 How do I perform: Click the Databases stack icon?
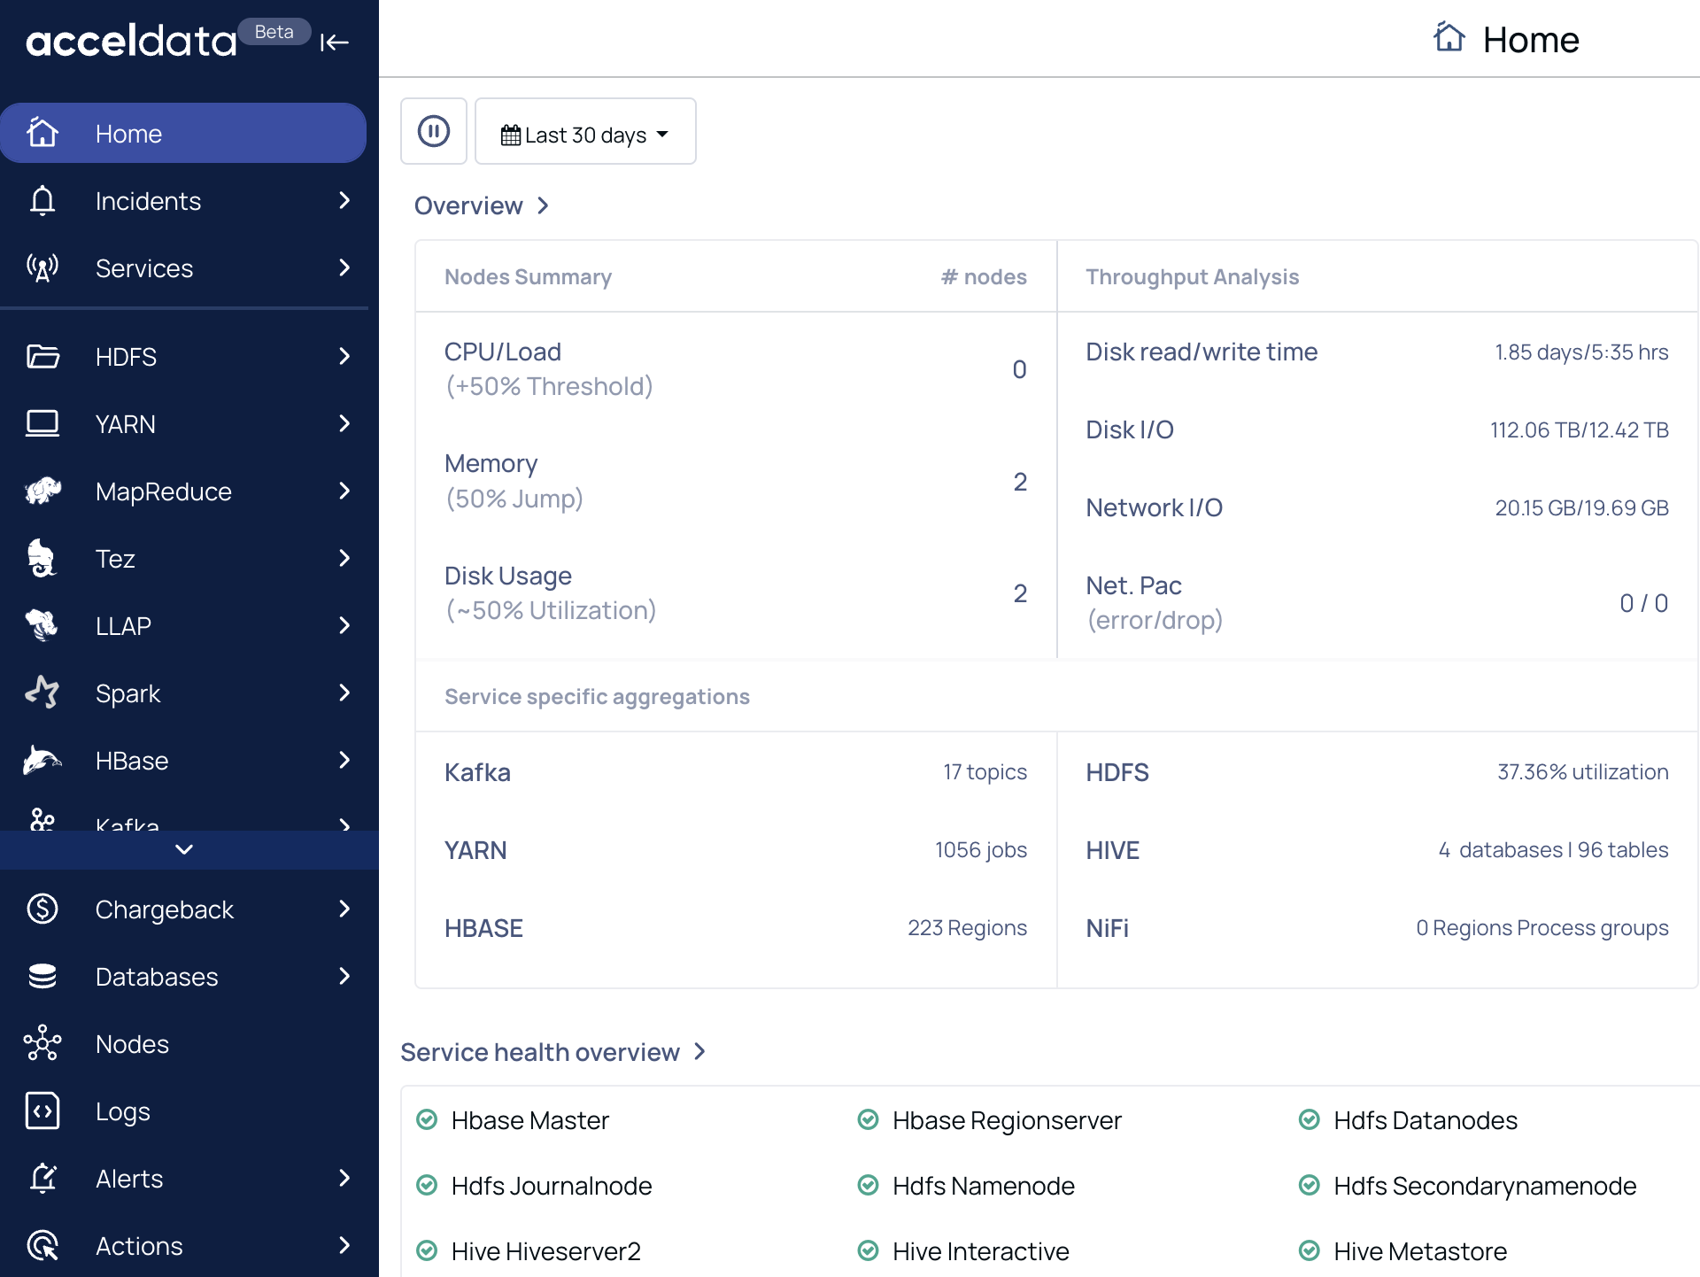click(x=42, y=976)
